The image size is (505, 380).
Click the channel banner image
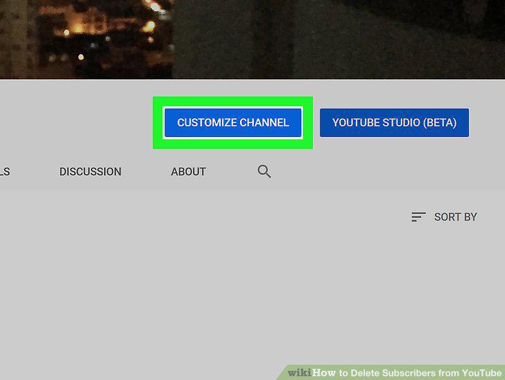pos(252,39)
